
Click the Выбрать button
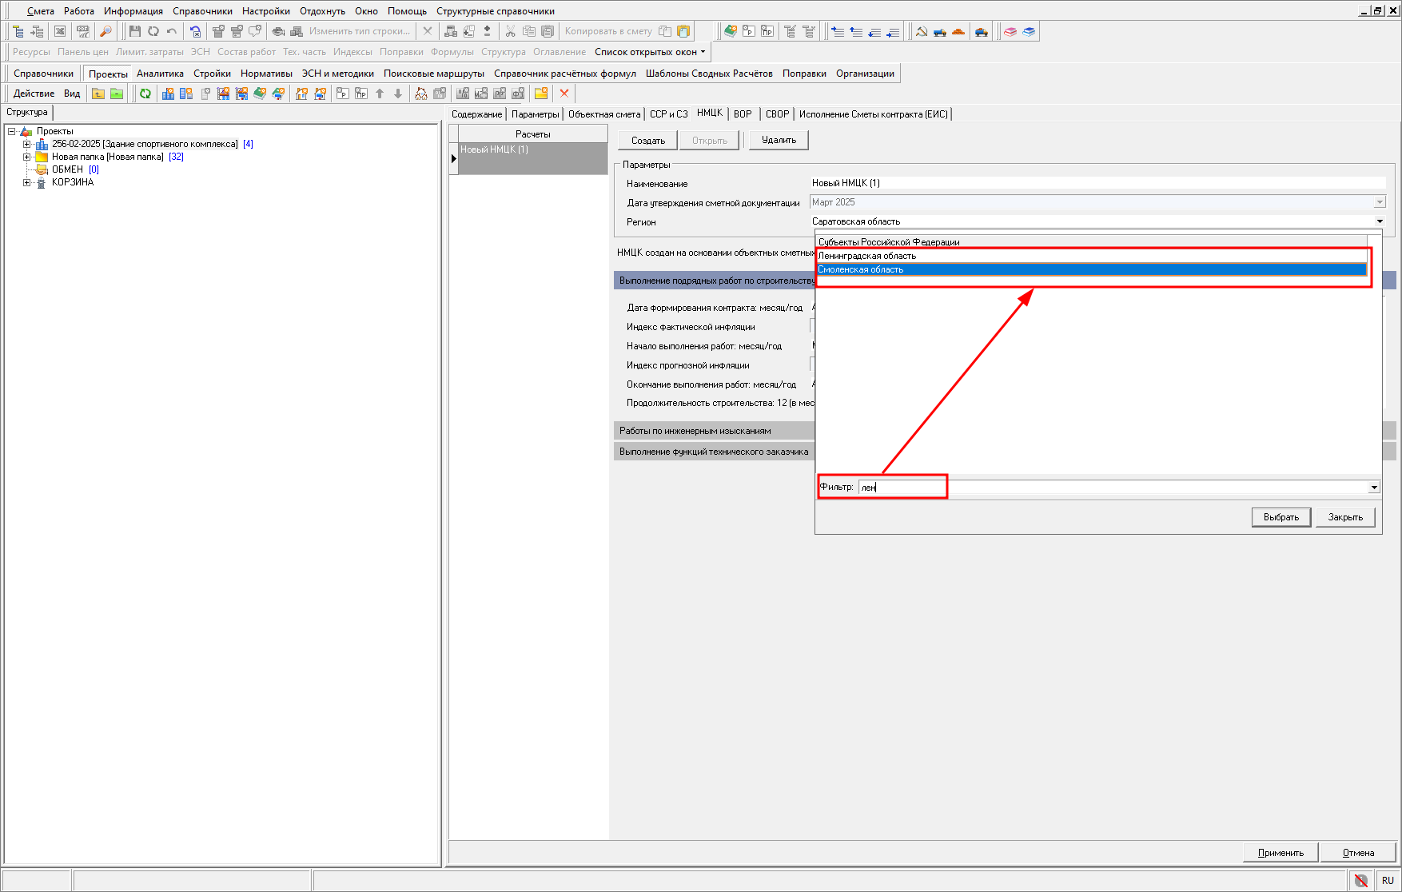pos(1281,517)
